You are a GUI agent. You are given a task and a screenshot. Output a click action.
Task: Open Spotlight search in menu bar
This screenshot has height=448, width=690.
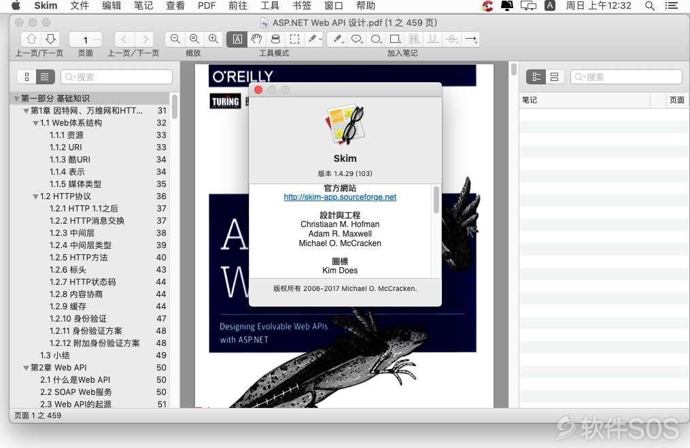[x=649, y=5]
